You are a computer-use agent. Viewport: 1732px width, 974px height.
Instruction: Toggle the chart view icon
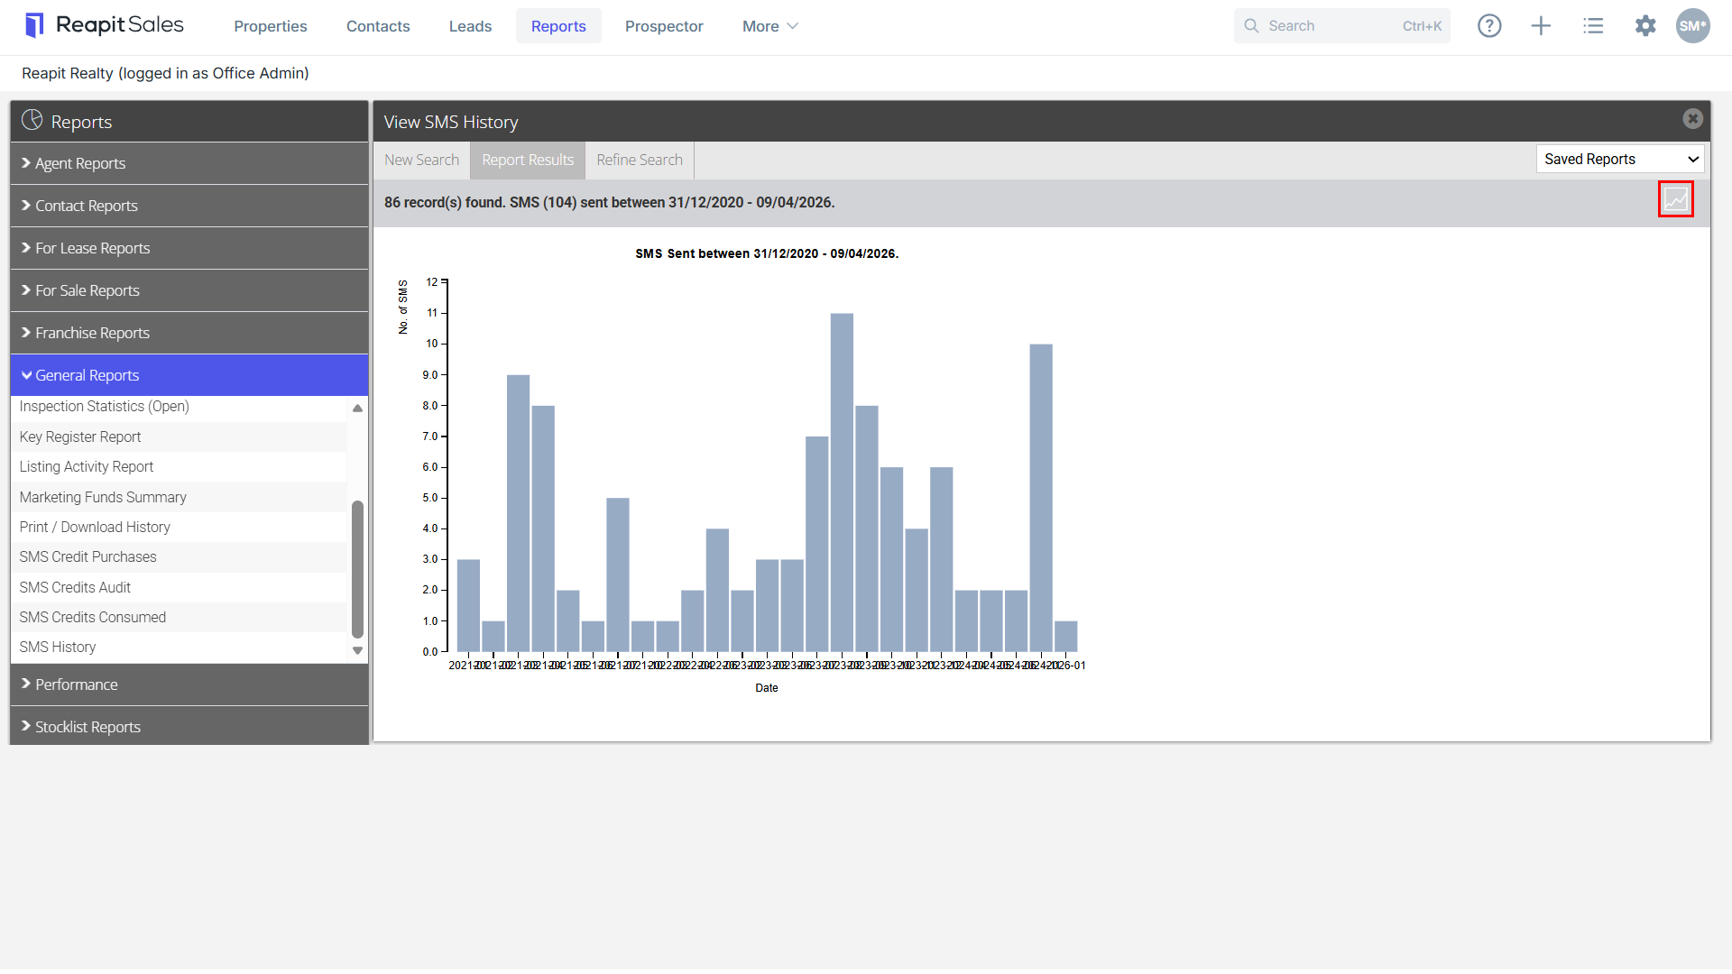click(x=1675, y=199)
